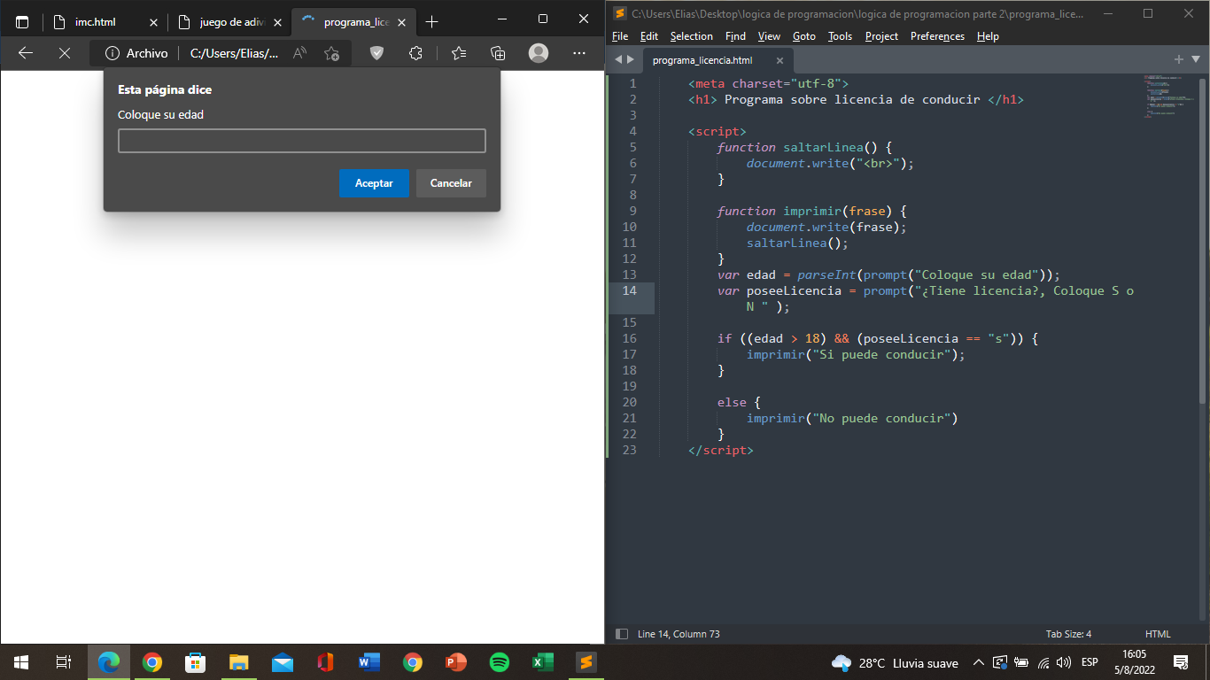Viewport: 1210px width, 680px height.
Task: Click Cancelar in the prompt dialog
Action: [451, 183]
